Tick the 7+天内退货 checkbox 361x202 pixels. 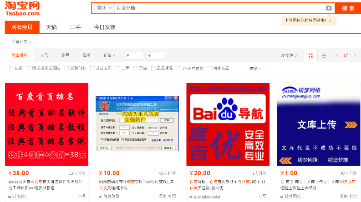(x=178, y=68)
